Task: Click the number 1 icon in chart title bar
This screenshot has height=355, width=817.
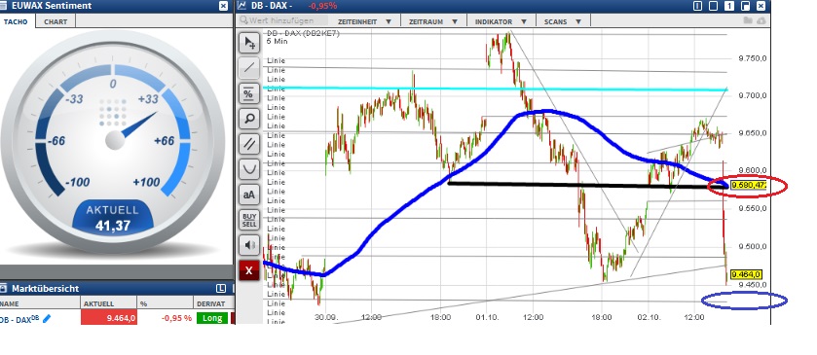Action: click(x=730, y=6)
